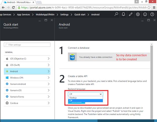Expand Xamarin.Android chevron

(49, 84)
